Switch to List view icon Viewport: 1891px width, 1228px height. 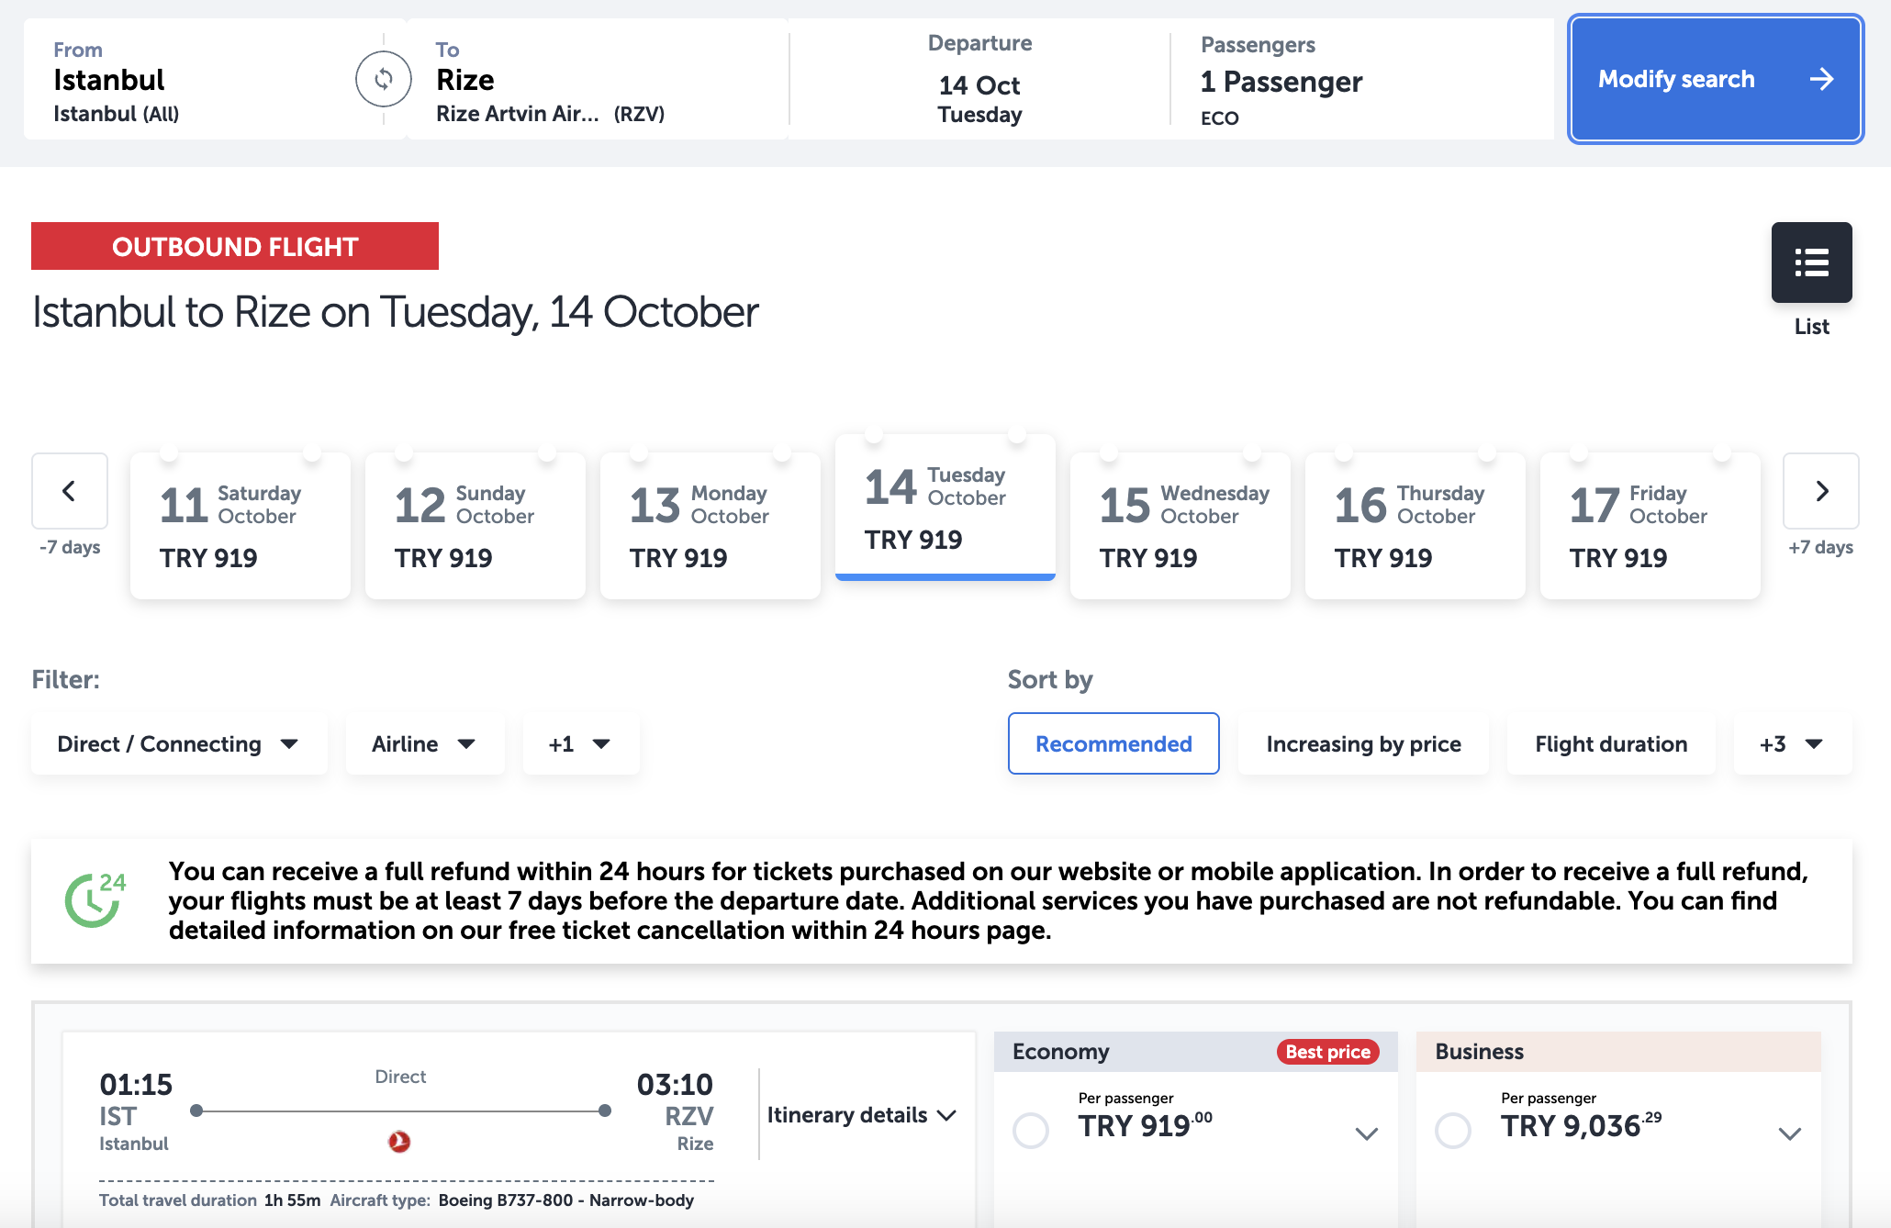pos(1811,262)
